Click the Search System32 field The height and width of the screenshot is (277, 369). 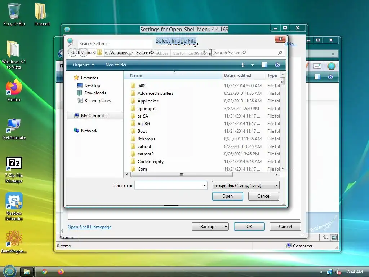click(245, 53)
